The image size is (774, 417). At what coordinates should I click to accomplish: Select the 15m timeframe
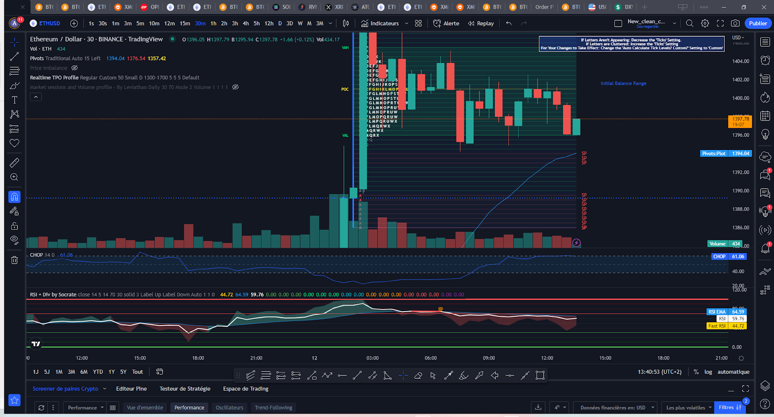(185, 23)
